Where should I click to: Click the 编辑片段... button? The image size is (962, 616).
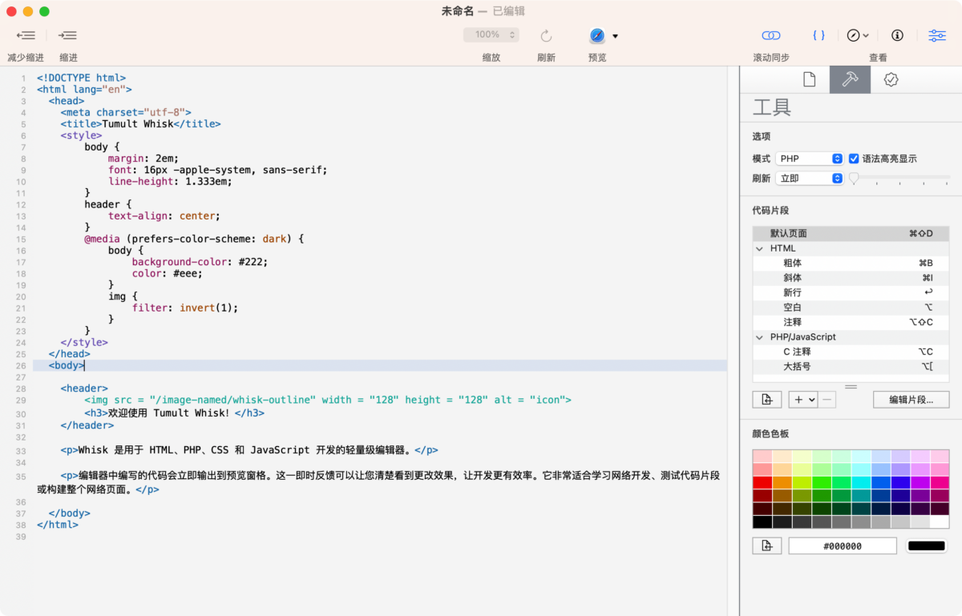pyautogui.click(x=911, y=400)
